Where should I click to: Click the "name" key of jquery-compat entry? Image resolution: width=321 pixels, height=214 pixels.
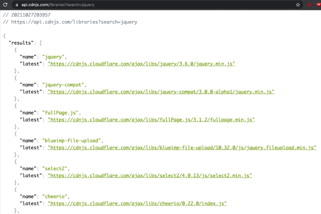[x=28, y=85]
